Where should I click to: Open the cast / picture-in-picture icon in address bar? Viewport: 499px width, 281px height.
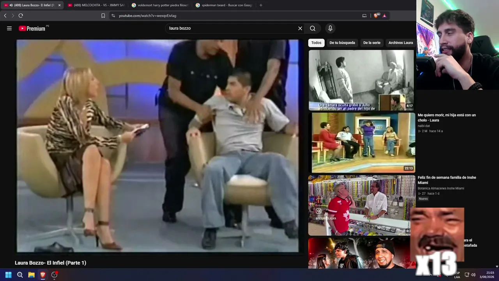coord(365,16)
